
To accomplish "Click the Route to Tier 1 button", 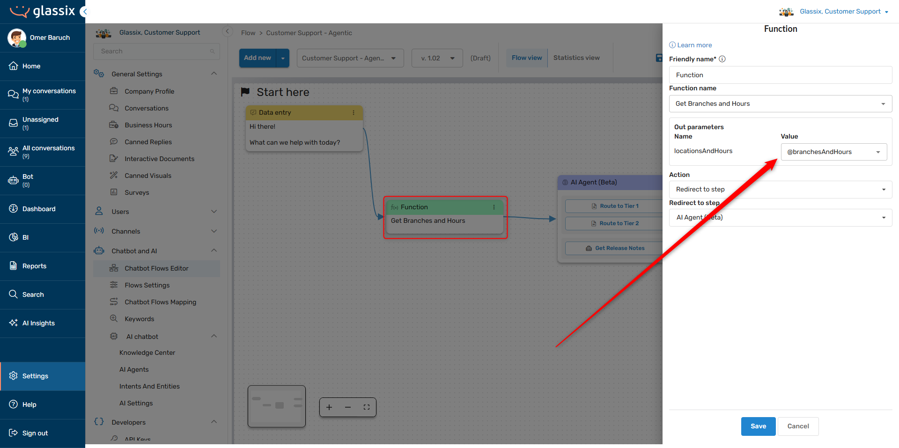I will click(615, 206).
